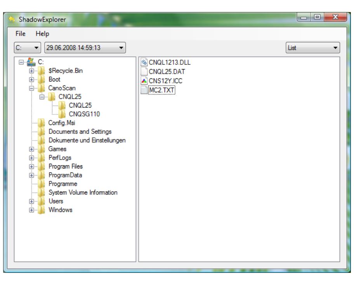Select the CanoScan tree label
The image size is (354, 288).
pyautogui.click(x=62, y=88)
